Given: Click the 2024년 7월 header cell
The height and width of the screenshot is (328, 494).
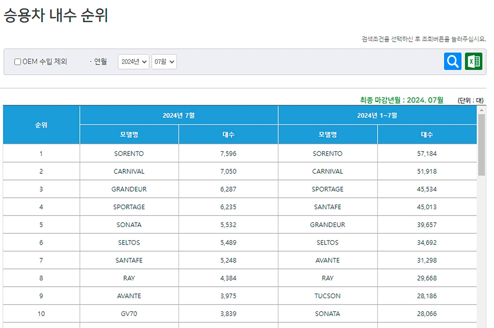Looking at the screenshot, I should (179, 115).
